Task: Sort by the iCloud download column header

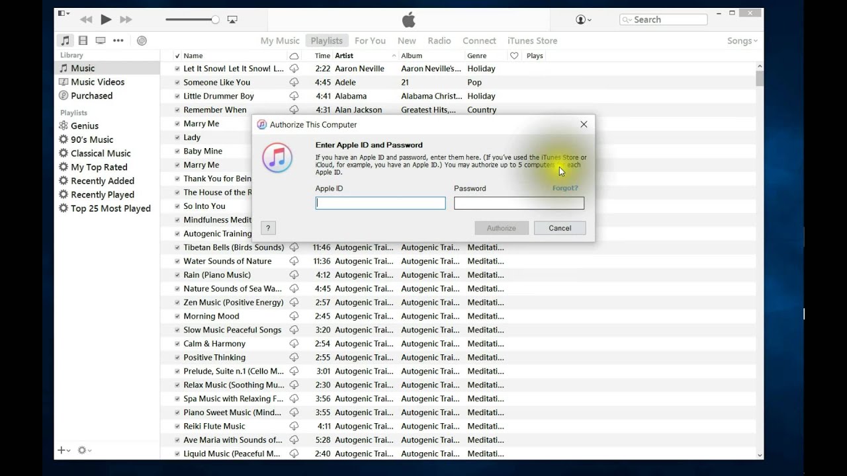Action: (x=294, y=56)
